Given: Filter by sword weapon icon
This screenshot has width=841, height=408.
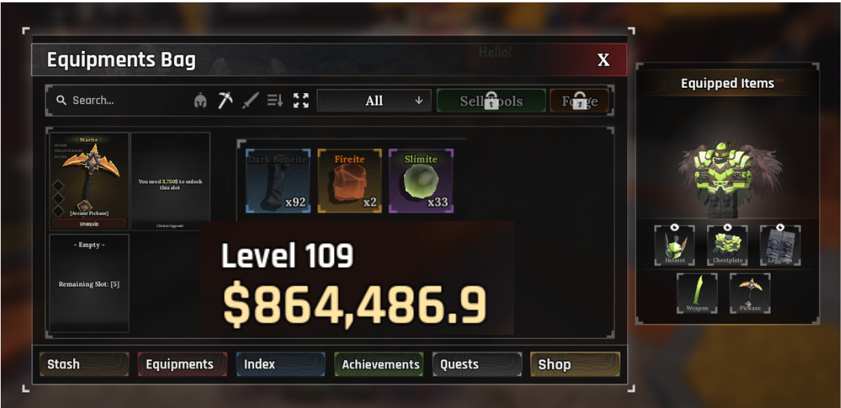Looking at the screenshot, I should click(250, 100).
